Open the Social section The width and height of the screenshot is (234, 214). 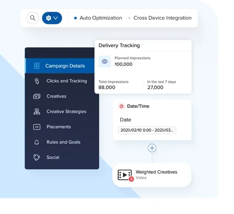(62, 157)
